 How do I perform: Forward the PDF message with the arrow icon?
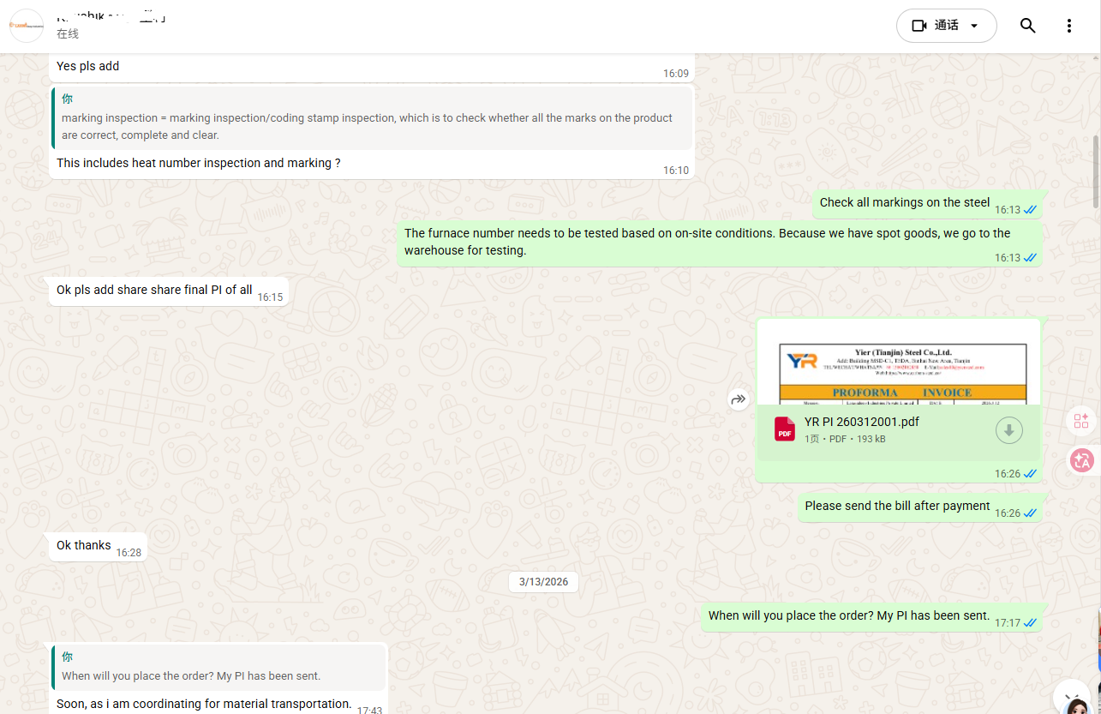click(739, 399)
